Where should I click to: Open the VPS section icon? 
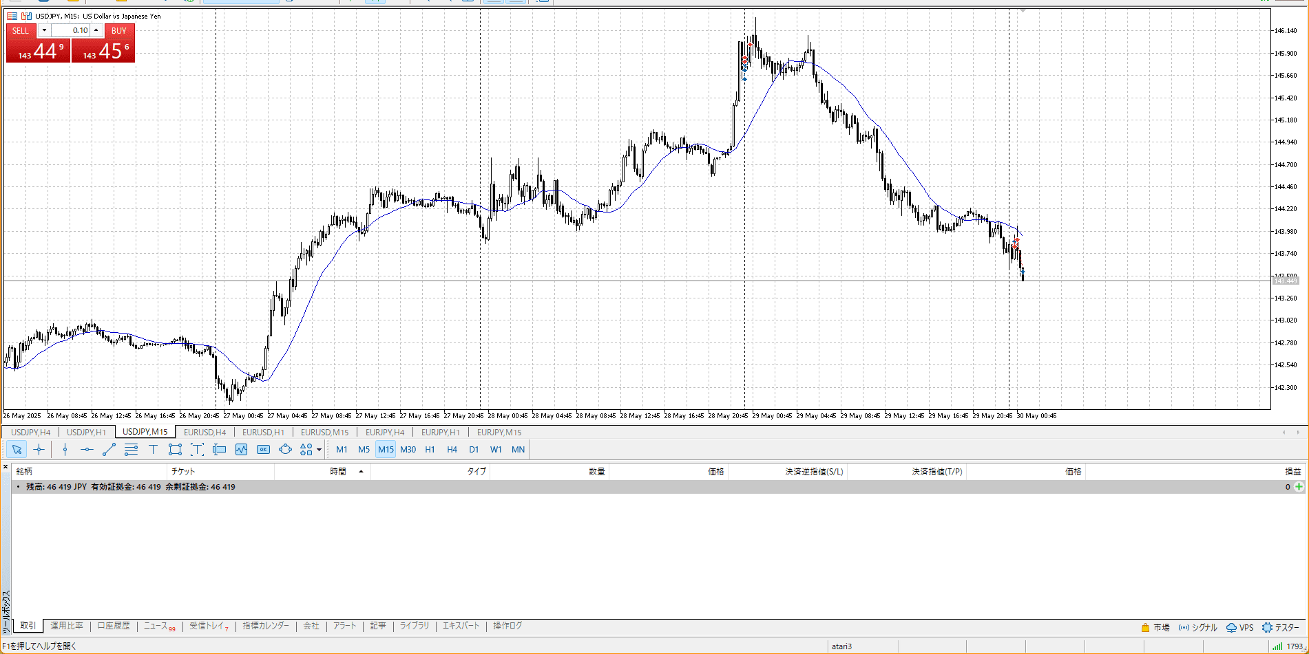coord(1231,627)
